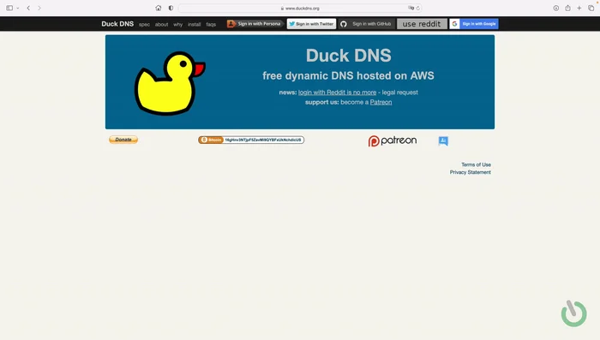
Task: Click the Bitcoin address badge
Action: pos(251,140)
